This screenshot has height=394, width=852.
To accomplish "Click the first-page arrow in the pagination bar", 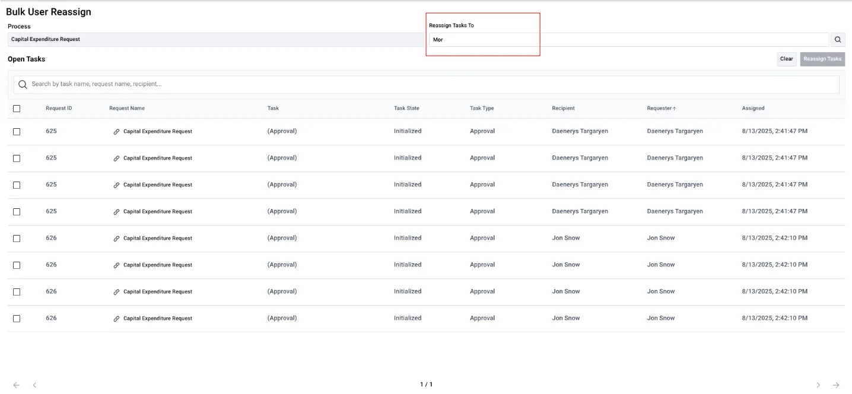I will [x=16, y=385].
